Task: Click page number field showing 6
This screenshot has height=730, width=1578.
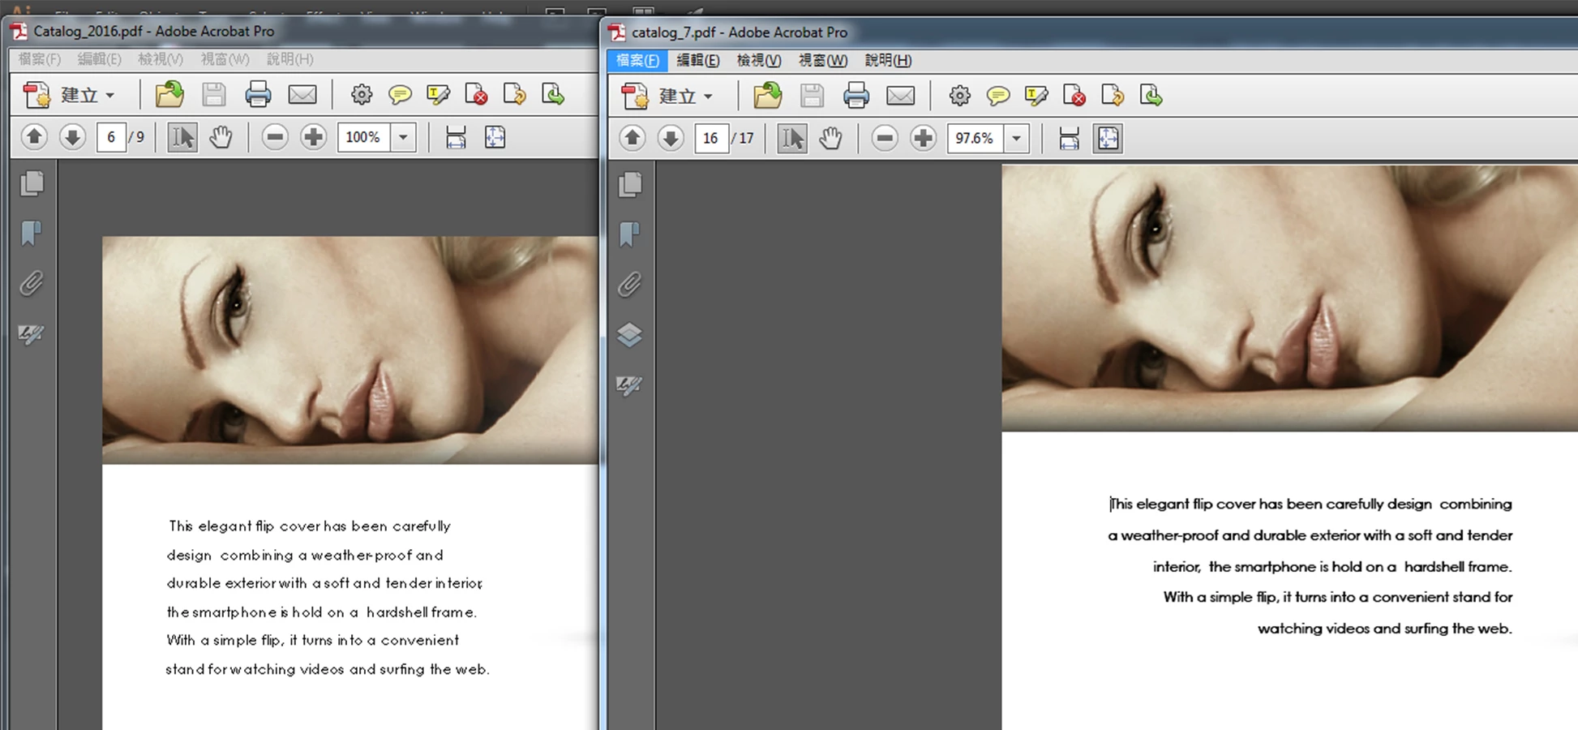Action: pos(111,137)
